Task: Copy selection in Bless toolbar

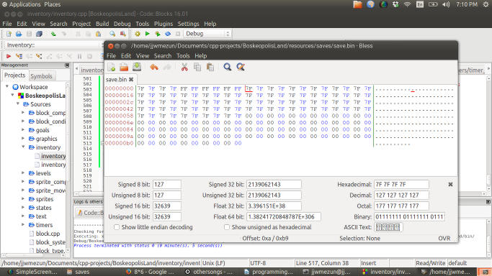Action: click(197, 67)
